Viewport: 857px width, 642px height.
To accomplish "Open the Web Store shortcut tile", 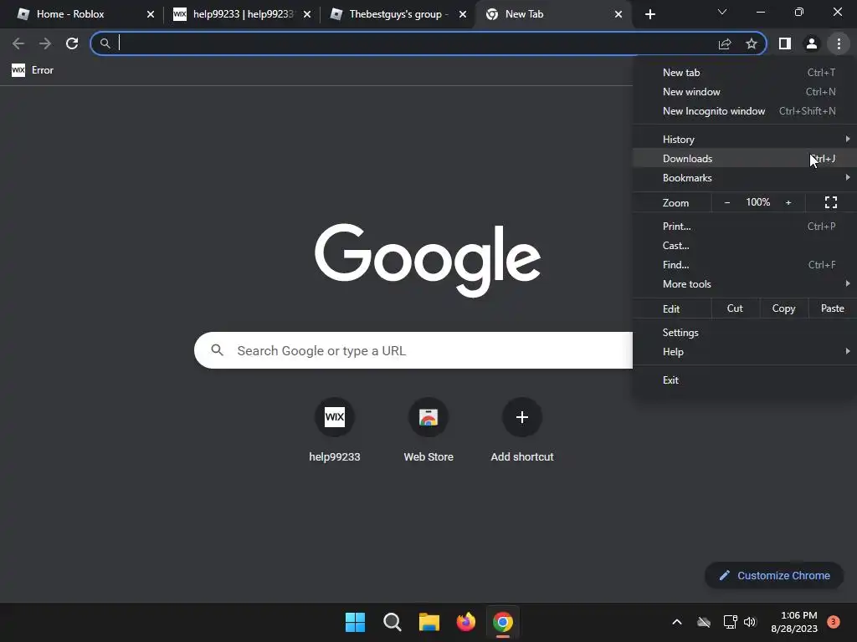I will coord(428,431).
